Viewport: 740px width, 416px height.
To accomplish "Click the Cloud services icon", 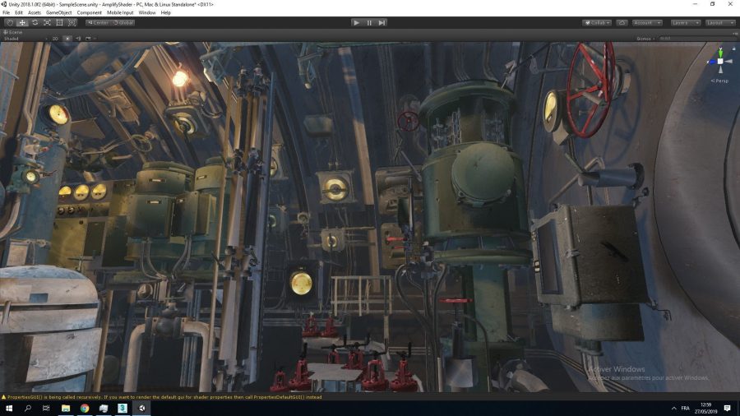I will [622, 22].
